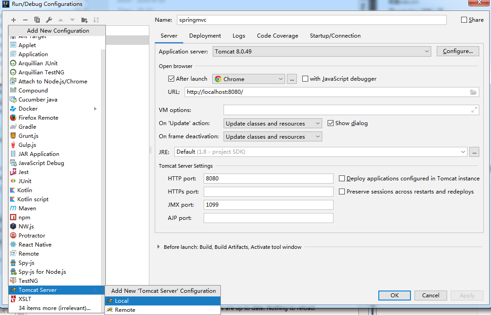The image size is (491, 315).
Task: Switch to the Deployment tab
Action: click(205, 36)
